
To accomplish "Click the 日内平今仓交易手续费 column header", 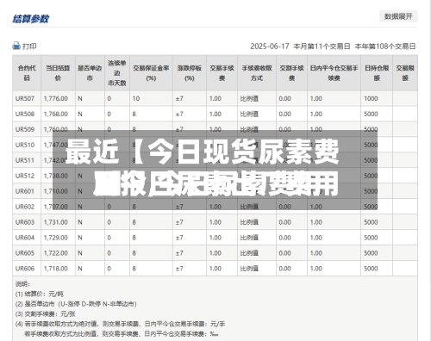I will click(334, 73).
